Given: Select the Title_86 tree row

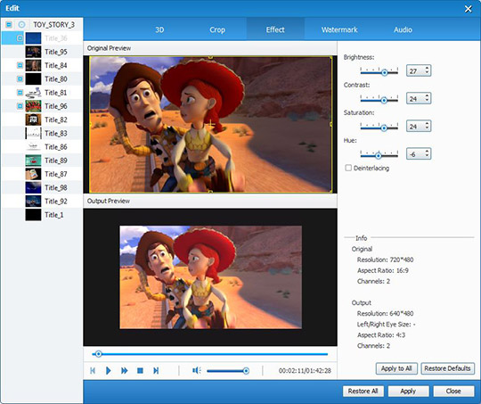Looking at the screenshot, I should click(42, 147).
